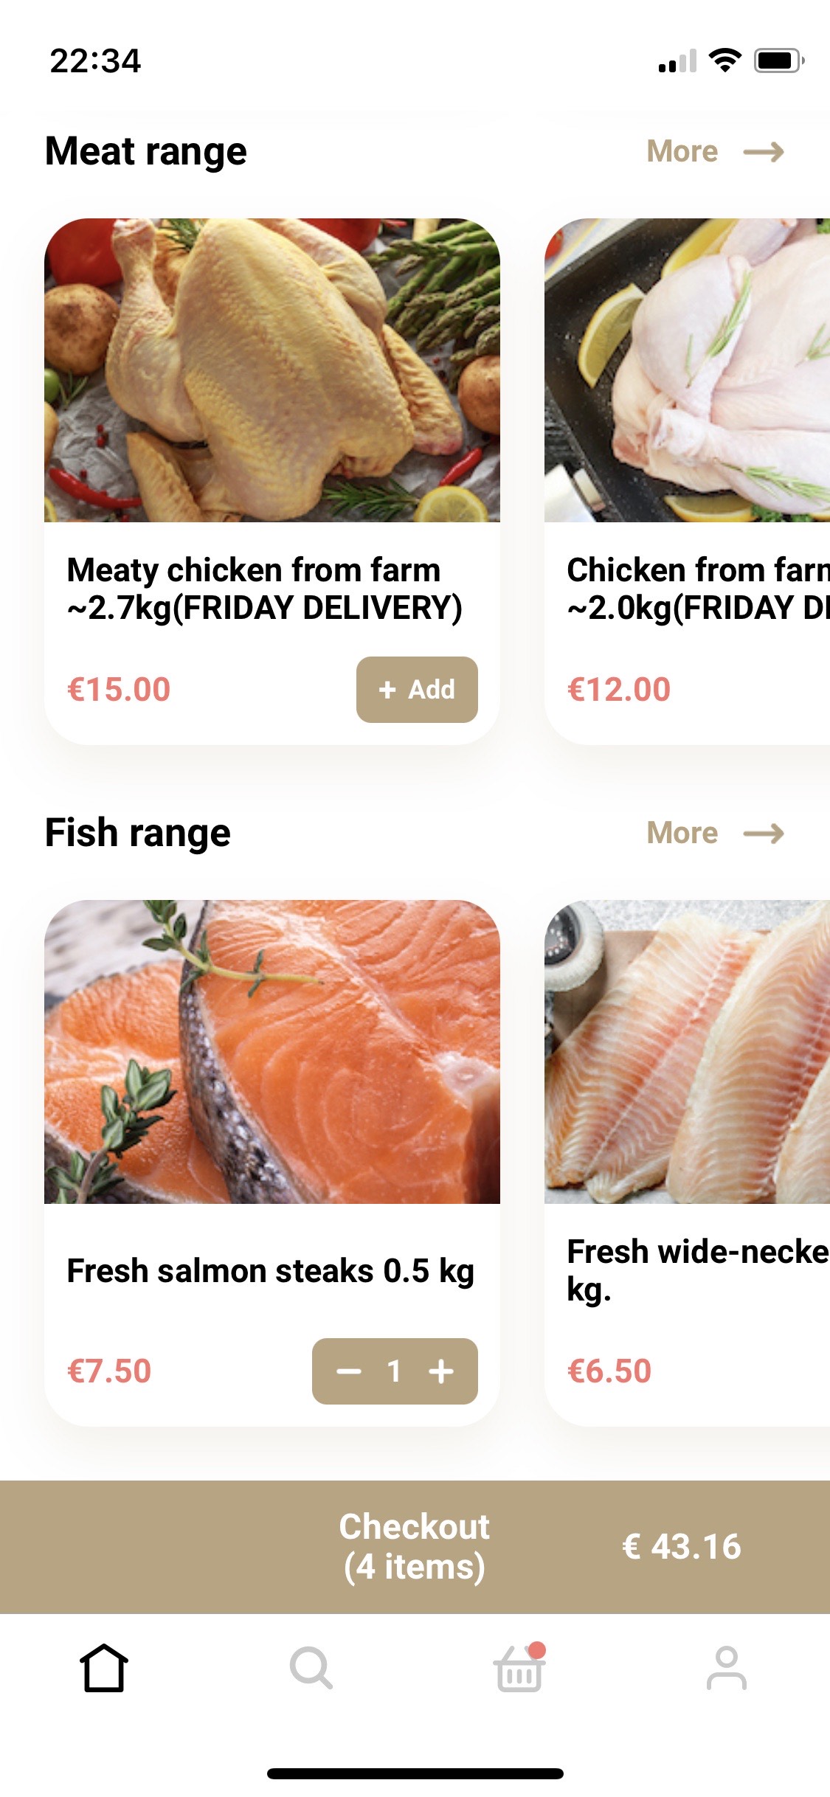Tap the Meat range arrow icon
Image resolution: width=830 pixels, height=1797 pixels.
[x=764, y=152]
